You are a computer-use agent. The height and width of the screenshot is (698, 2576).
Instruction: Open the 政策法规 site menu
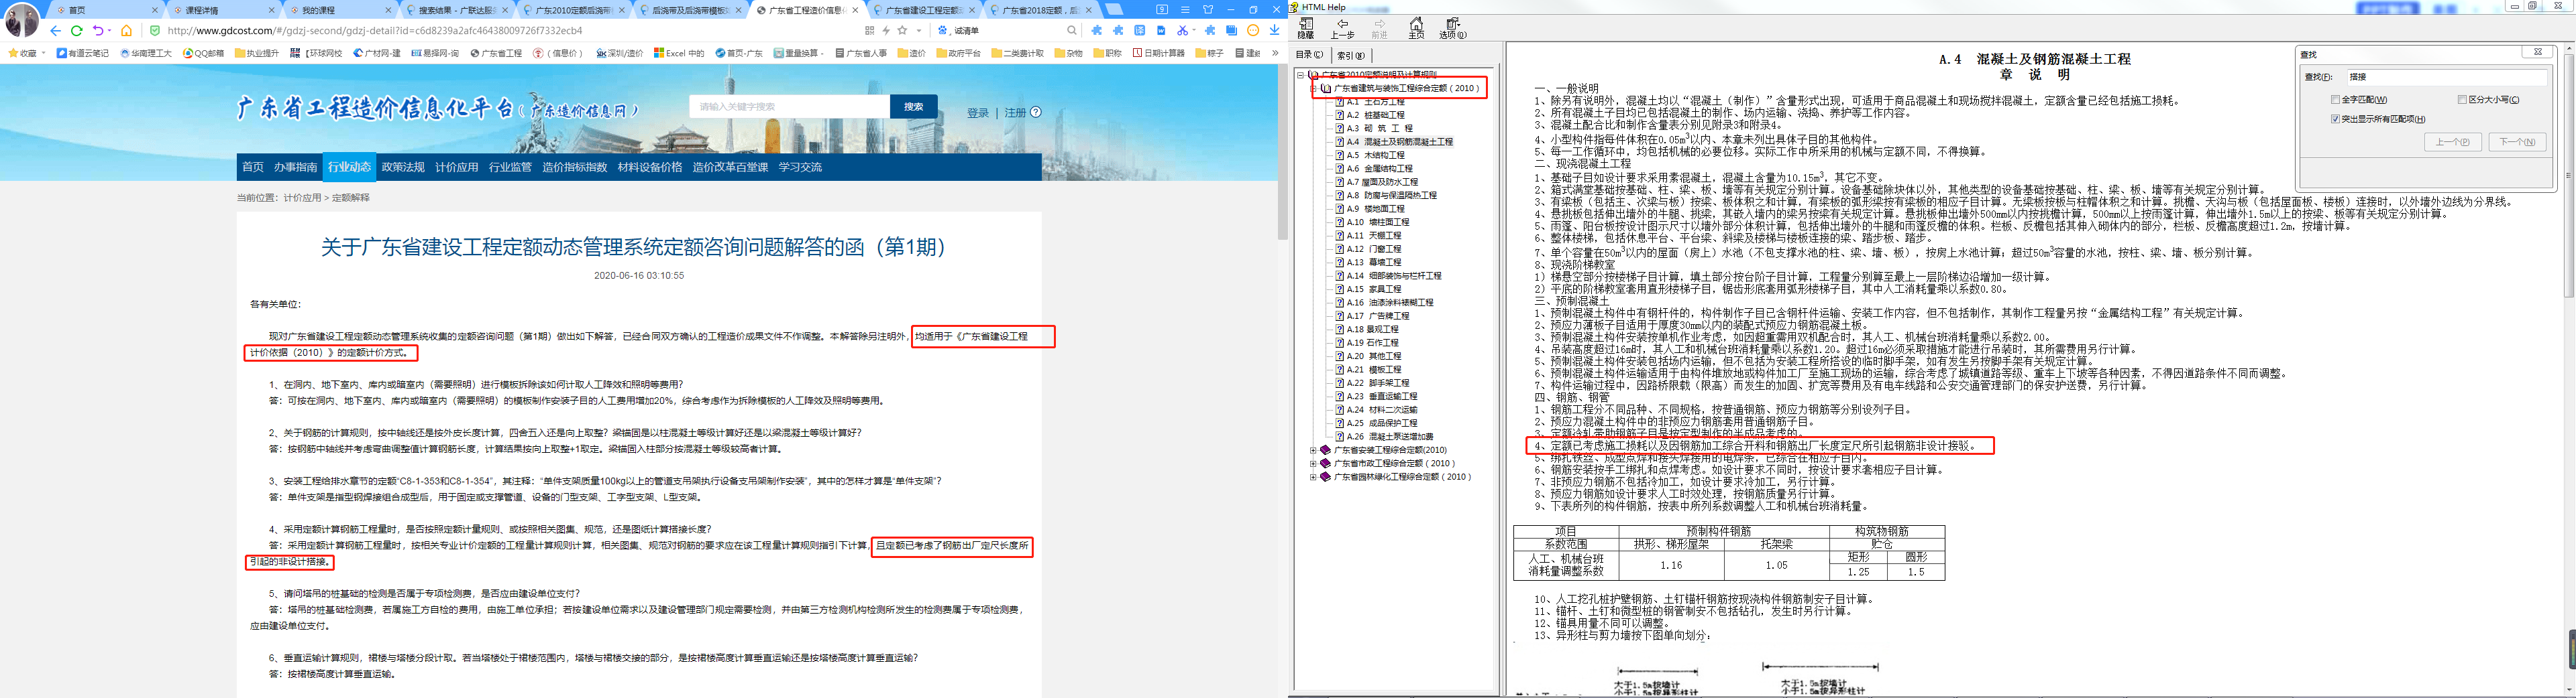(x=403, y=167)
